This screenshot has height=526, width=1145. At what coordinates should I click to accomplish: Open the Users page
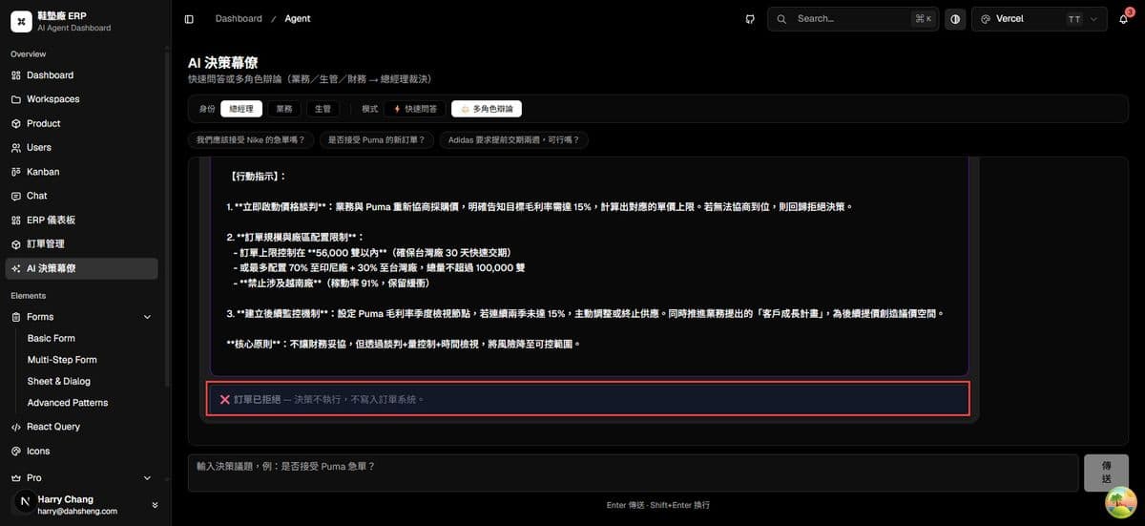click(81, 148)
